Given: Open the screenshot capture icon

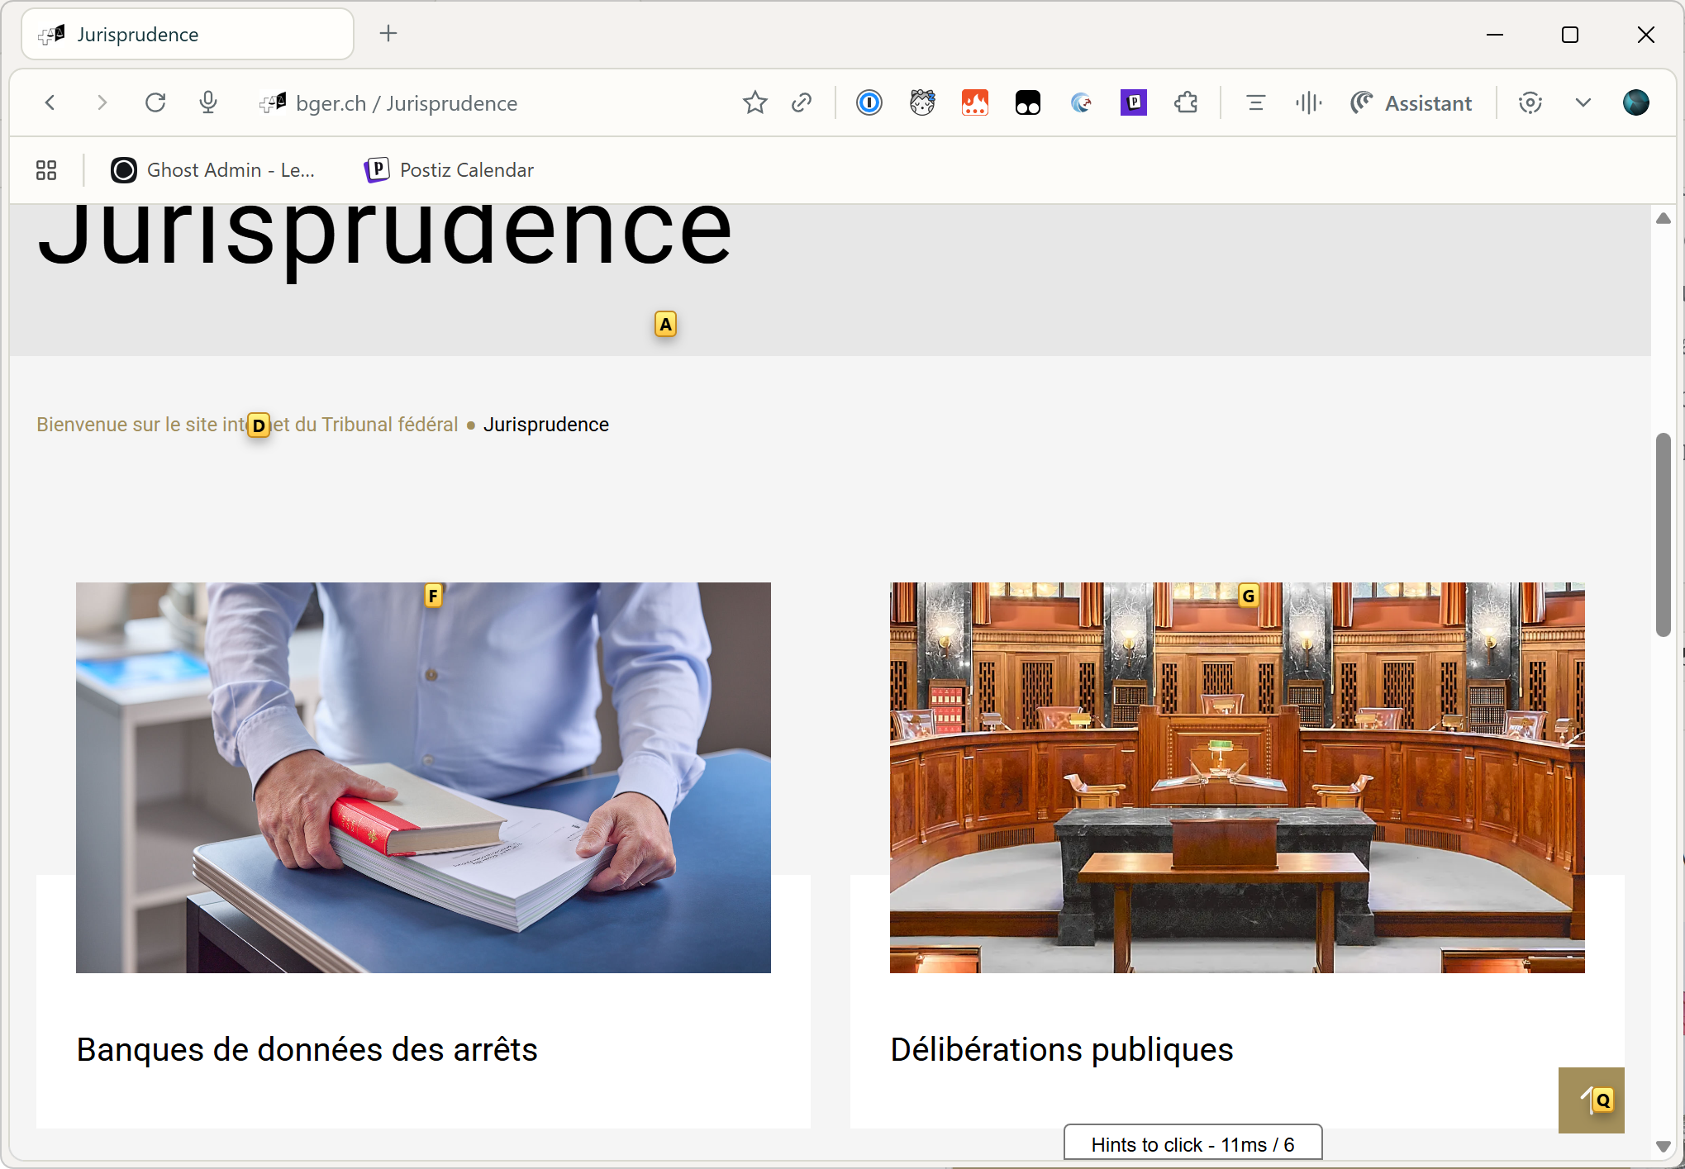Looking at the screenshot, I should pyautogui.click(x=1530, y=103).
